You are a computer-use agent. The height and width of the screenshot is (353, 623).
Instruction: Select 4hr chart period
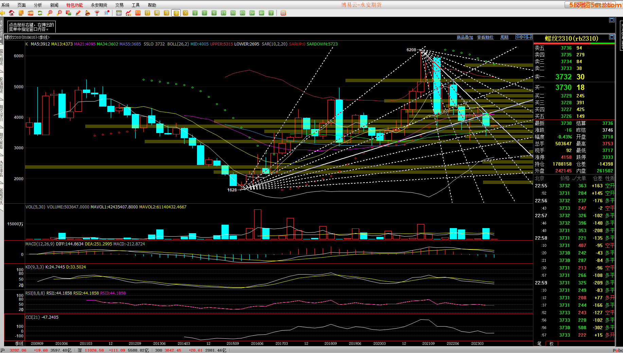tap(262, 13)
